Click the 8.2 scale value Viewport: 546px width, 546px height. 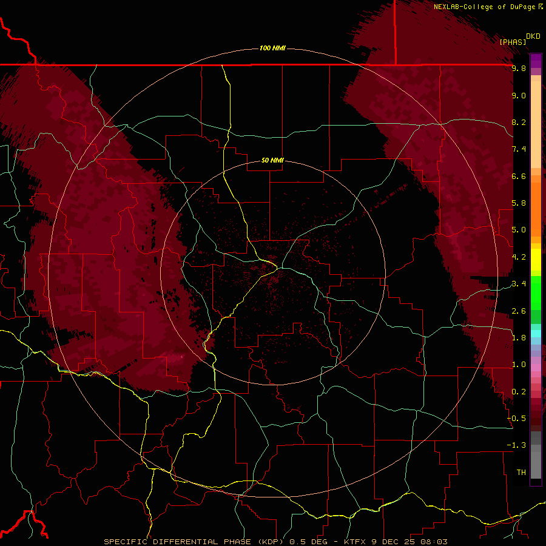click(519, 122)
